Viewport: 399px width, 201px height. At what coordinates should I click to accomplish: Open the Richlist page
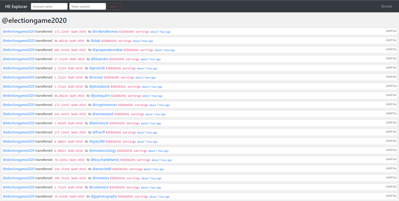[387, 6]
